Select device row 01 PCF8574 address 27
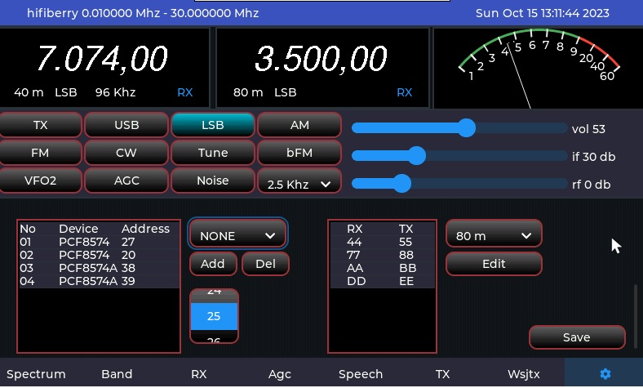 point(99,242)
